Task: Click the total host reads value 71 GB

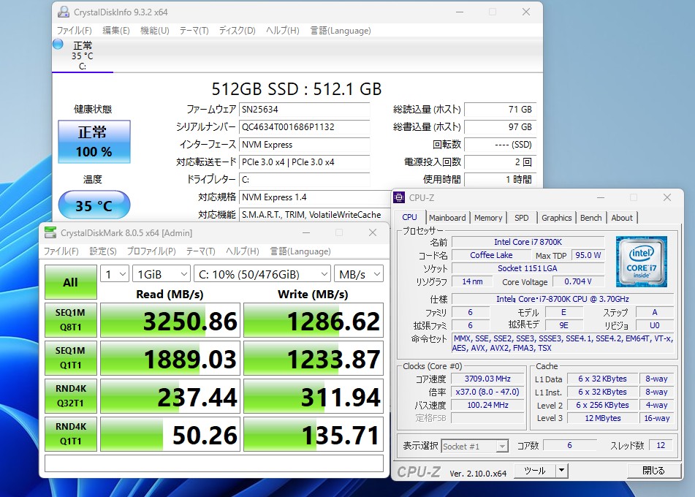Action: coord(501,110)
